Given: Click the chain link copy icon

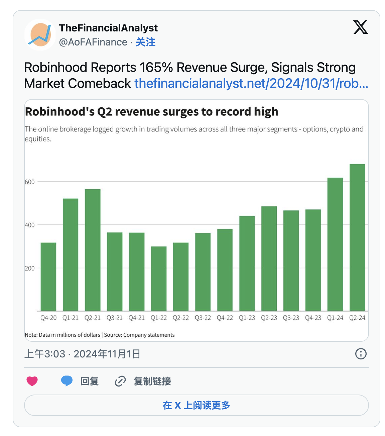Looking at the screenshot, I should [x=119, y=381].
